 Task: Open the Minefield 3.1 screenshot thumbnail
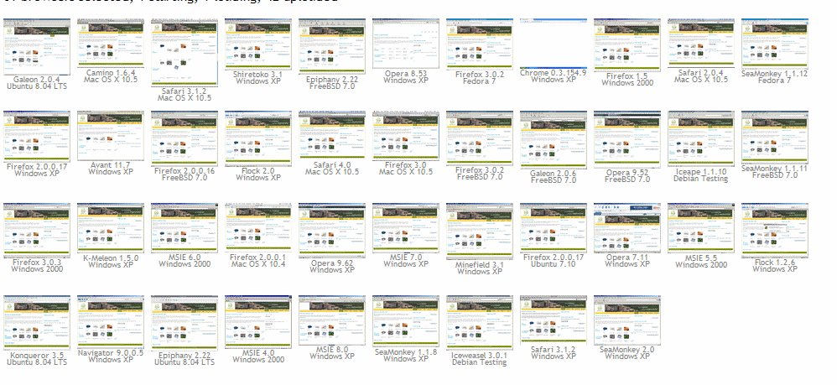click(480, 232)
